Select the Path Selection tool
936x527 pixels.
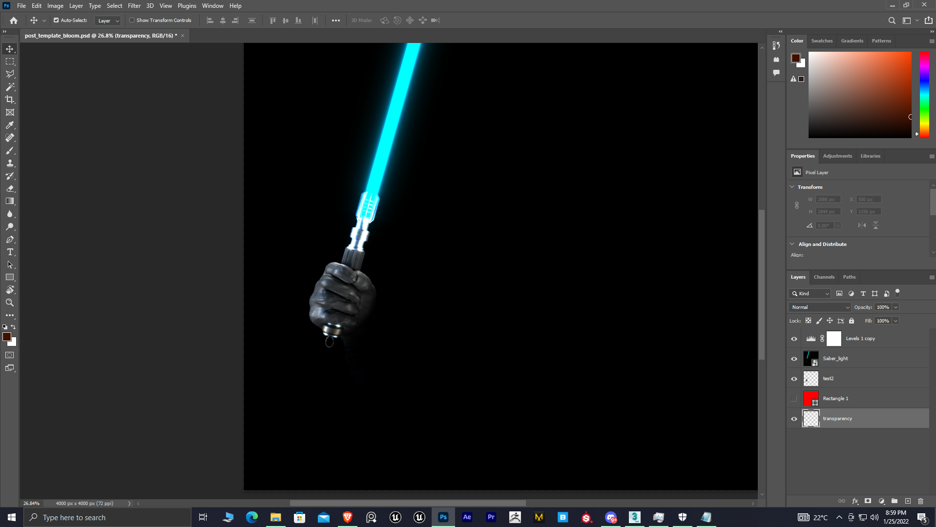tap(10, 264)
